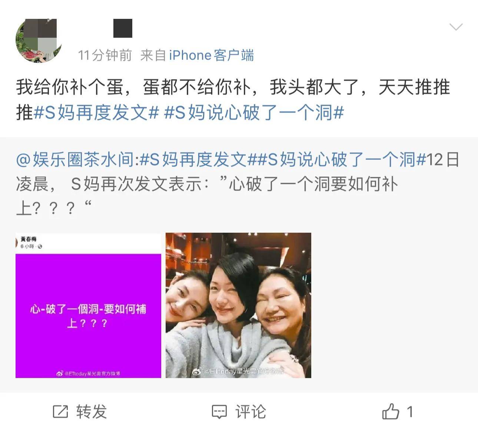Tap the 评论 comment label
This screenshot has width=478, height=421.
[251, 411]
